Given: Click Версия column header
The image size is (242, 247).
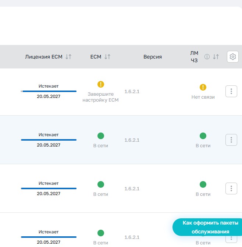Looking at the screenshot, I should click(153, 57).
